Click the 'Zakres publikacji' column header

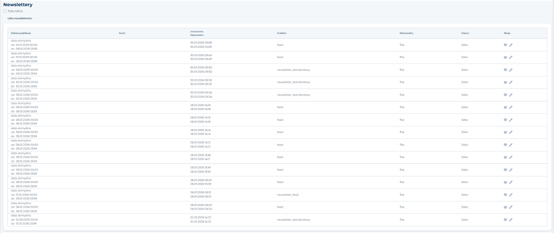(x=21, y=33)
